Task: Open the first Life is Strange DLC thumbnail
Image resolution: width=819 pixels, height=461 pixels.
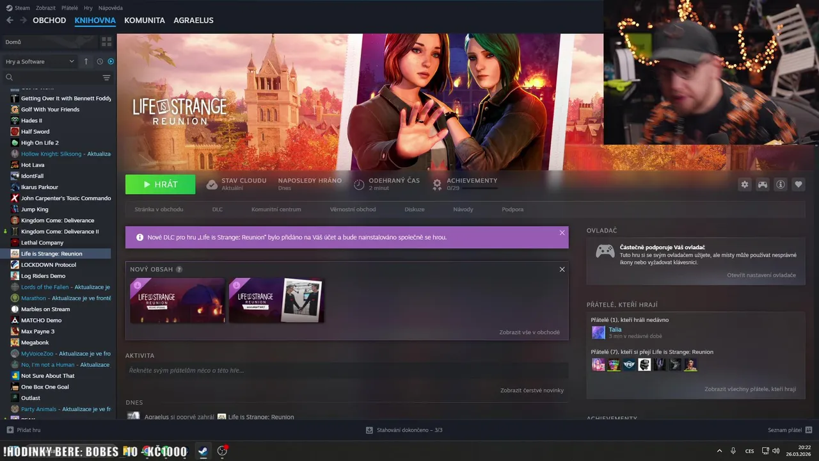Action: point(177,300)
